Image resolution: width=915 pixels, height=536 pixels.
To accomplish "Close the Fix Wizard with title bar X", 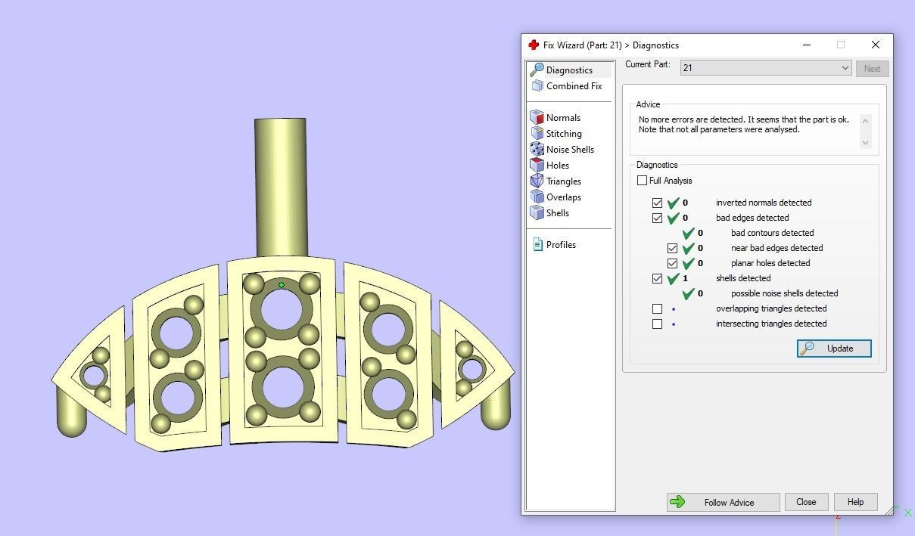I will click(876, 45).
